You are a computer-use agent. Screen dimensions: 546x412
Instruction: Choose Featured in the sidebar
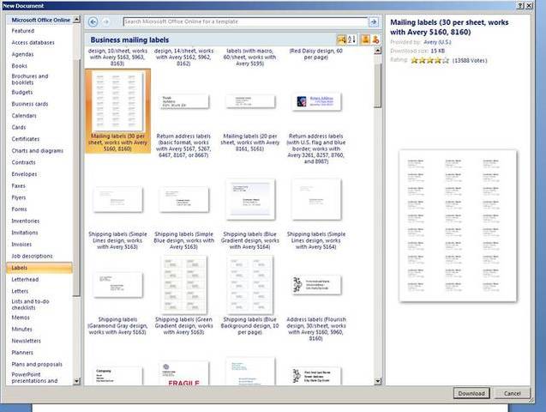pyautogui.click(x=23, y=30)
